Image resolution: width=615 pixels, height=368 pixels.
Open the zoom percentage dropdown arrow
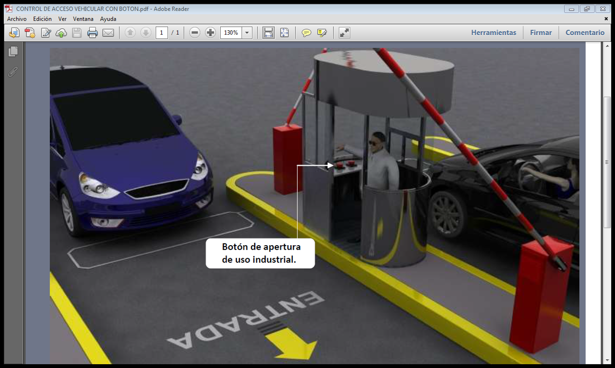click(247, 33)
